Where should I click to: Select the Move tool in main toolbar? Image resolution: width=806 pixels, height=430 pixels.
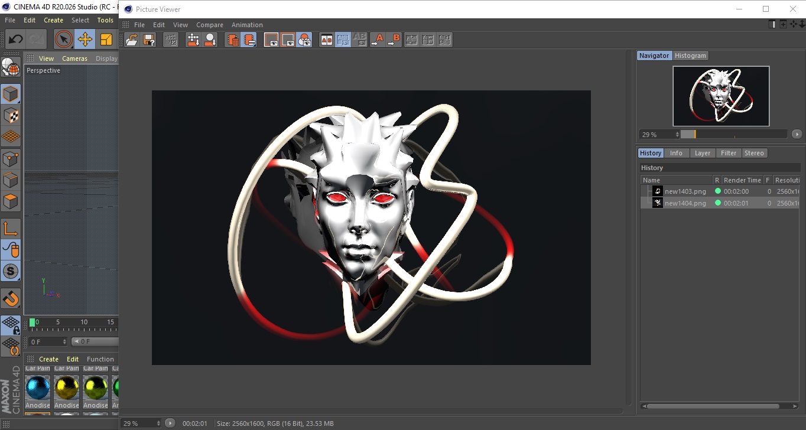coord(85,40)
